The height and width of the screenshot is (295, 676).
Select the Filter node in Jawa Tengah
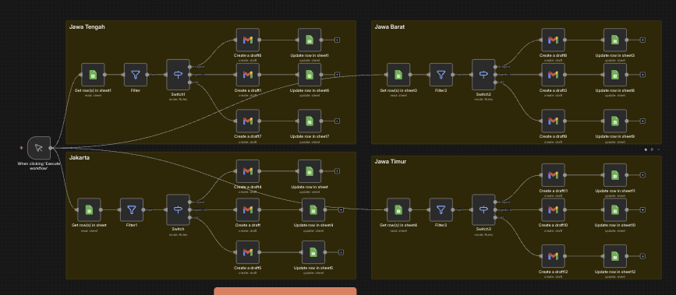coord(136,75)
